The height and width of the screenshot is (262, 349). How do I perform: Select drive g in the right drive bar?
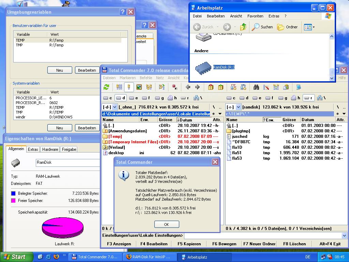point(283,98)
